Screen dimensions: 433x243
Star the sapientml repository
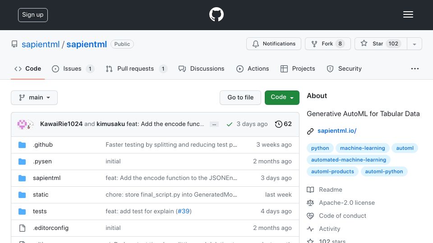point(381,44)
